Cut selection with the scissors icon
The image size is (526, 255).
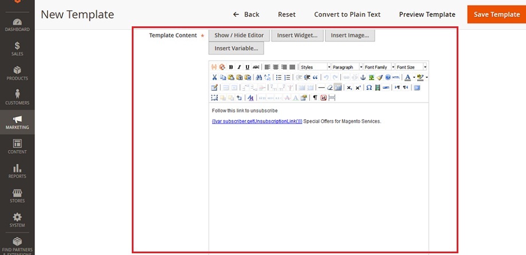click(214, 77)
